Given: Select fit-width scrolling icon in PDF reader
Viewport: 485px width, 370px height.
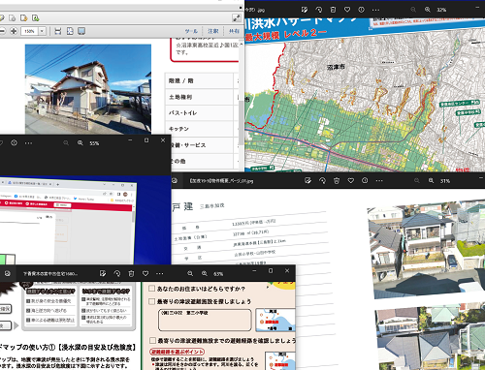Looking at the screenshot, I should point(58,31).
